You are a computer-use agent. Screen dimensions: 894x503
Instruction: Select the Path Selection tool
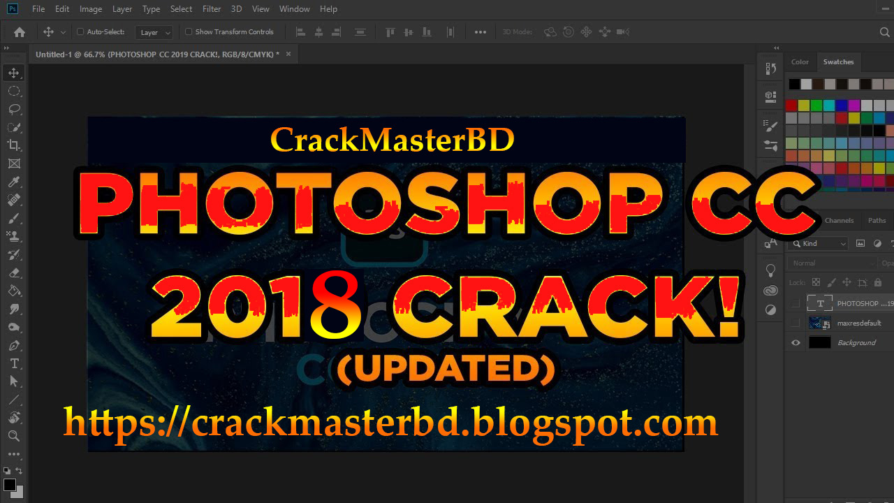[13, 381]
